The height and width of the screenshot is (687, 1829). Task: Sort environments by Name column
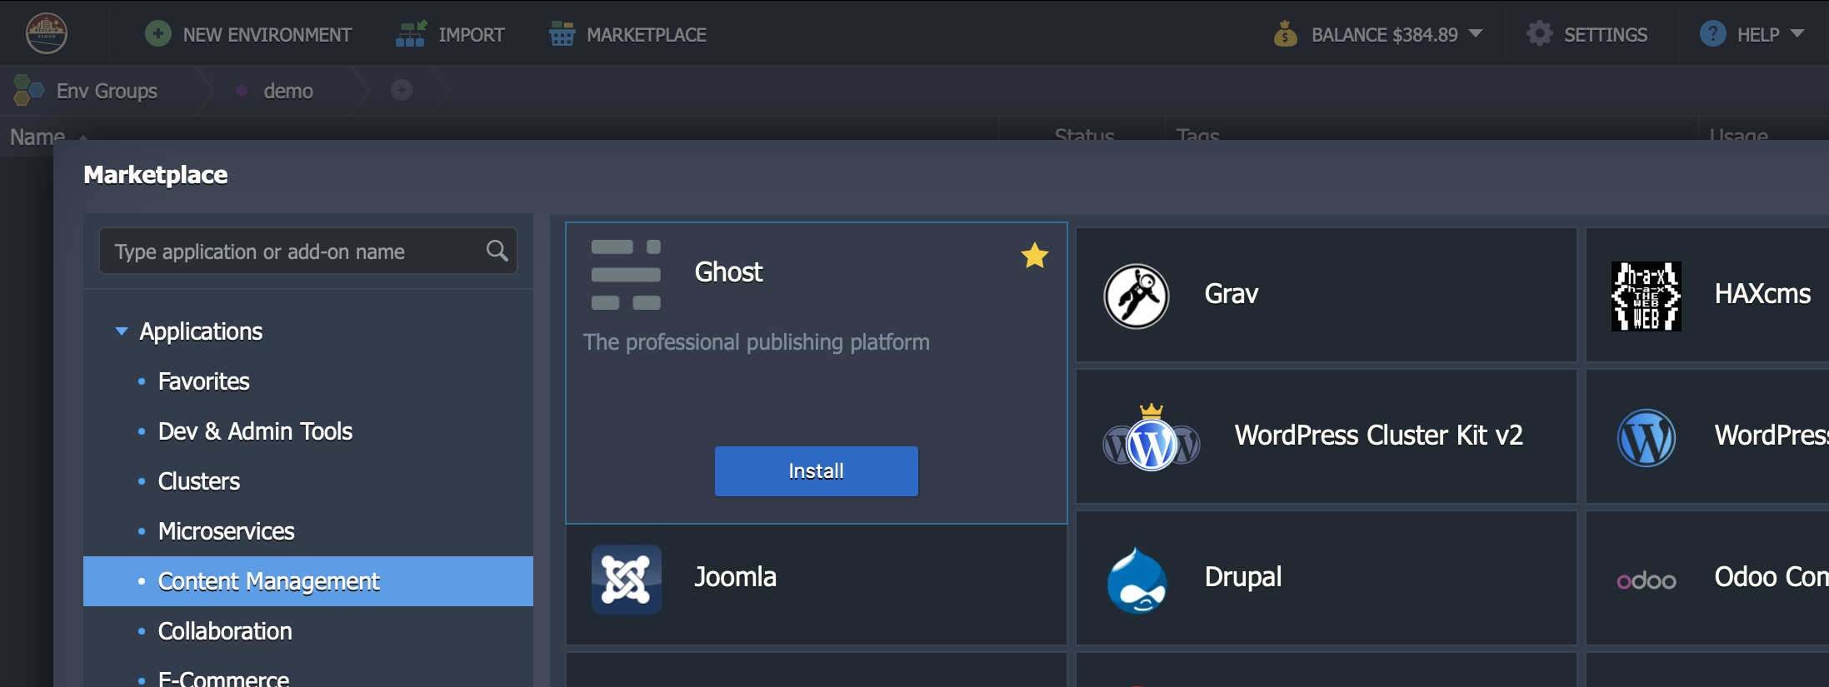point(37,136)
